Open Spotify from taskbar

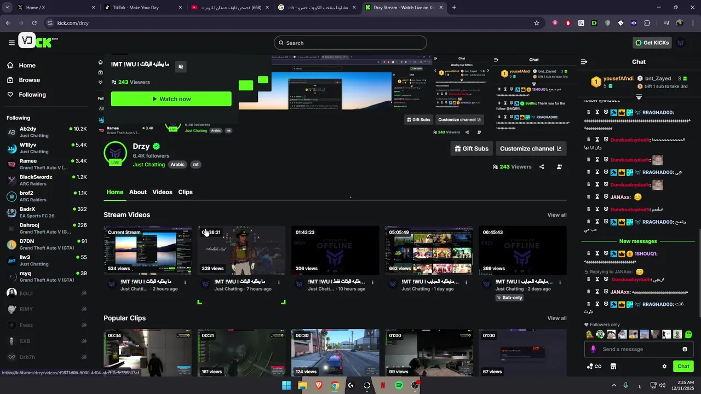point(399,385)
